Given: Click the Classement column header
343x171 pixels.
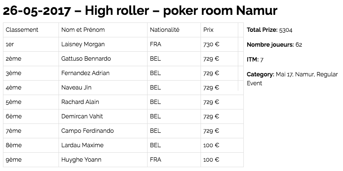Looking at the screenshot, I should [22, 30].
